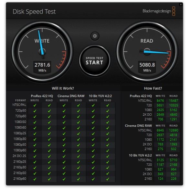189x189 pixels.
Task: Click 10 Bit YUV 2160p30 read checkmark
Action: coord(108,168)
